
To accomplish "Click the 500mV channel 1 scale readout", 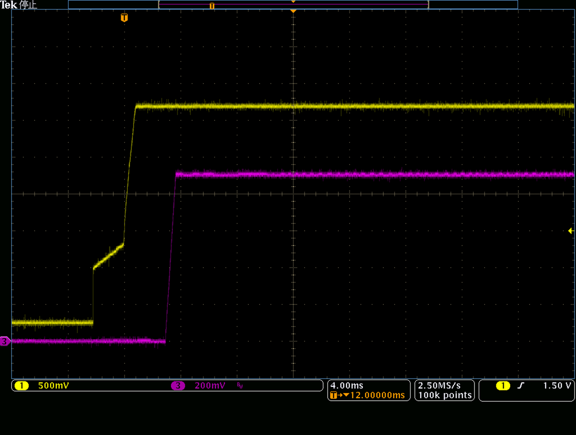I will click(x=53, y=385).
